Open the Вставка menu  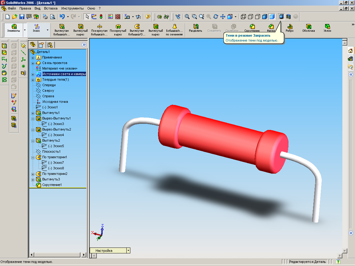pos(51,8)
